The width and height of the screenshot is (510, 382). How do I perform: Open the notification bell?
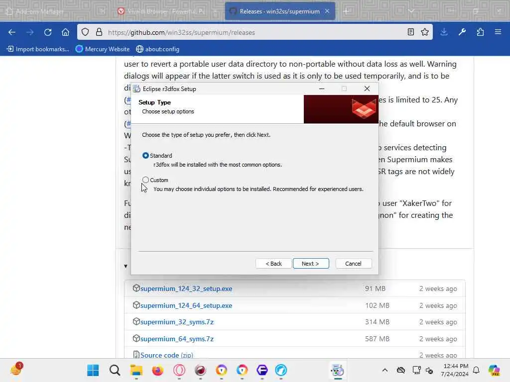[x=476, y=370]
